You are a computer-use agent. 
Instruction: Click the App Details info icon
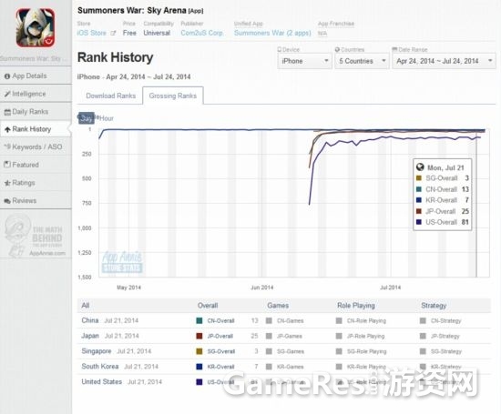pos(7,76)
